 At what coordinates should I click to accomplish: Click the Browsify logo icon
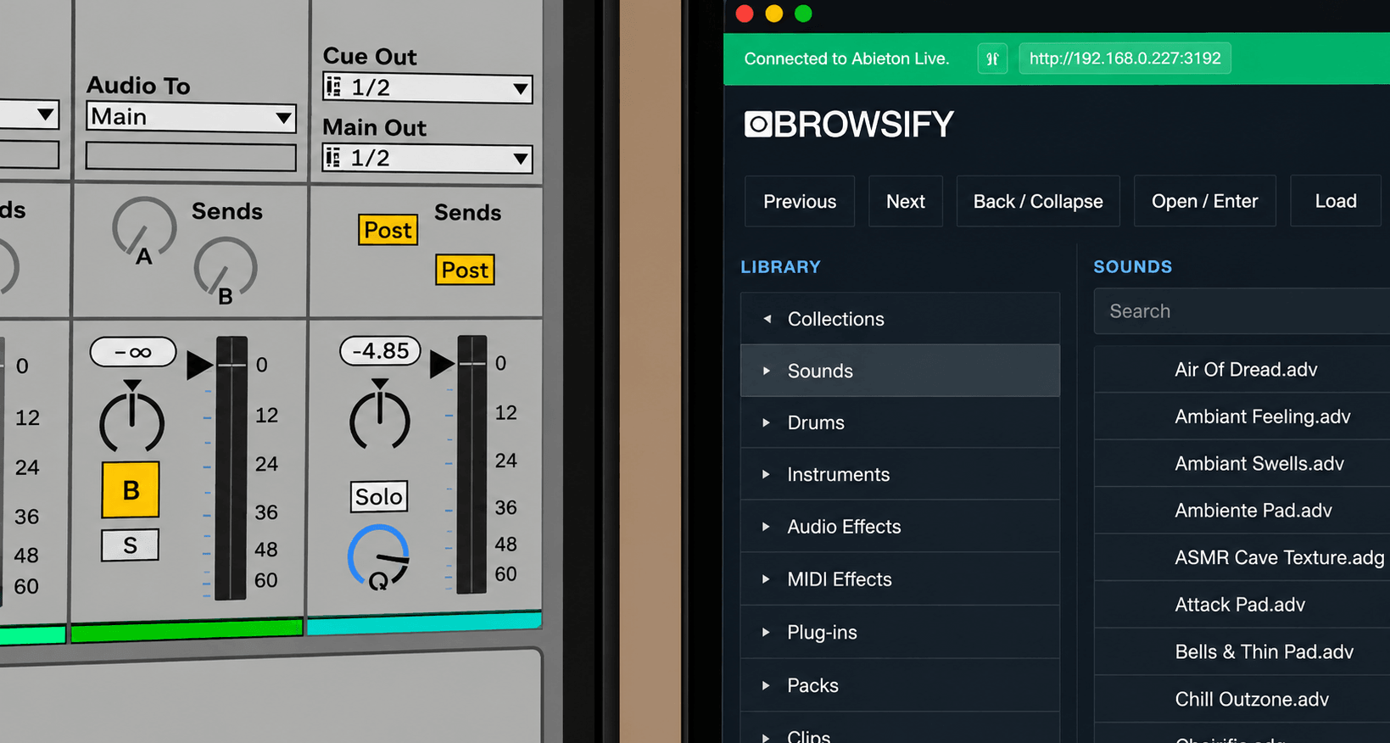(758, 125)
